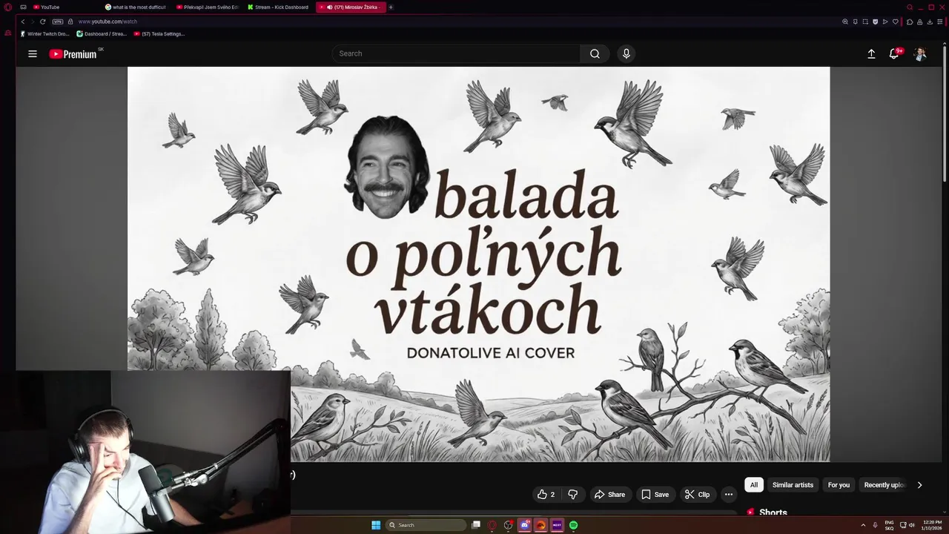The image size is (949, 534).
Task: Like the video with thumbs up
Action: coord(546,495)
